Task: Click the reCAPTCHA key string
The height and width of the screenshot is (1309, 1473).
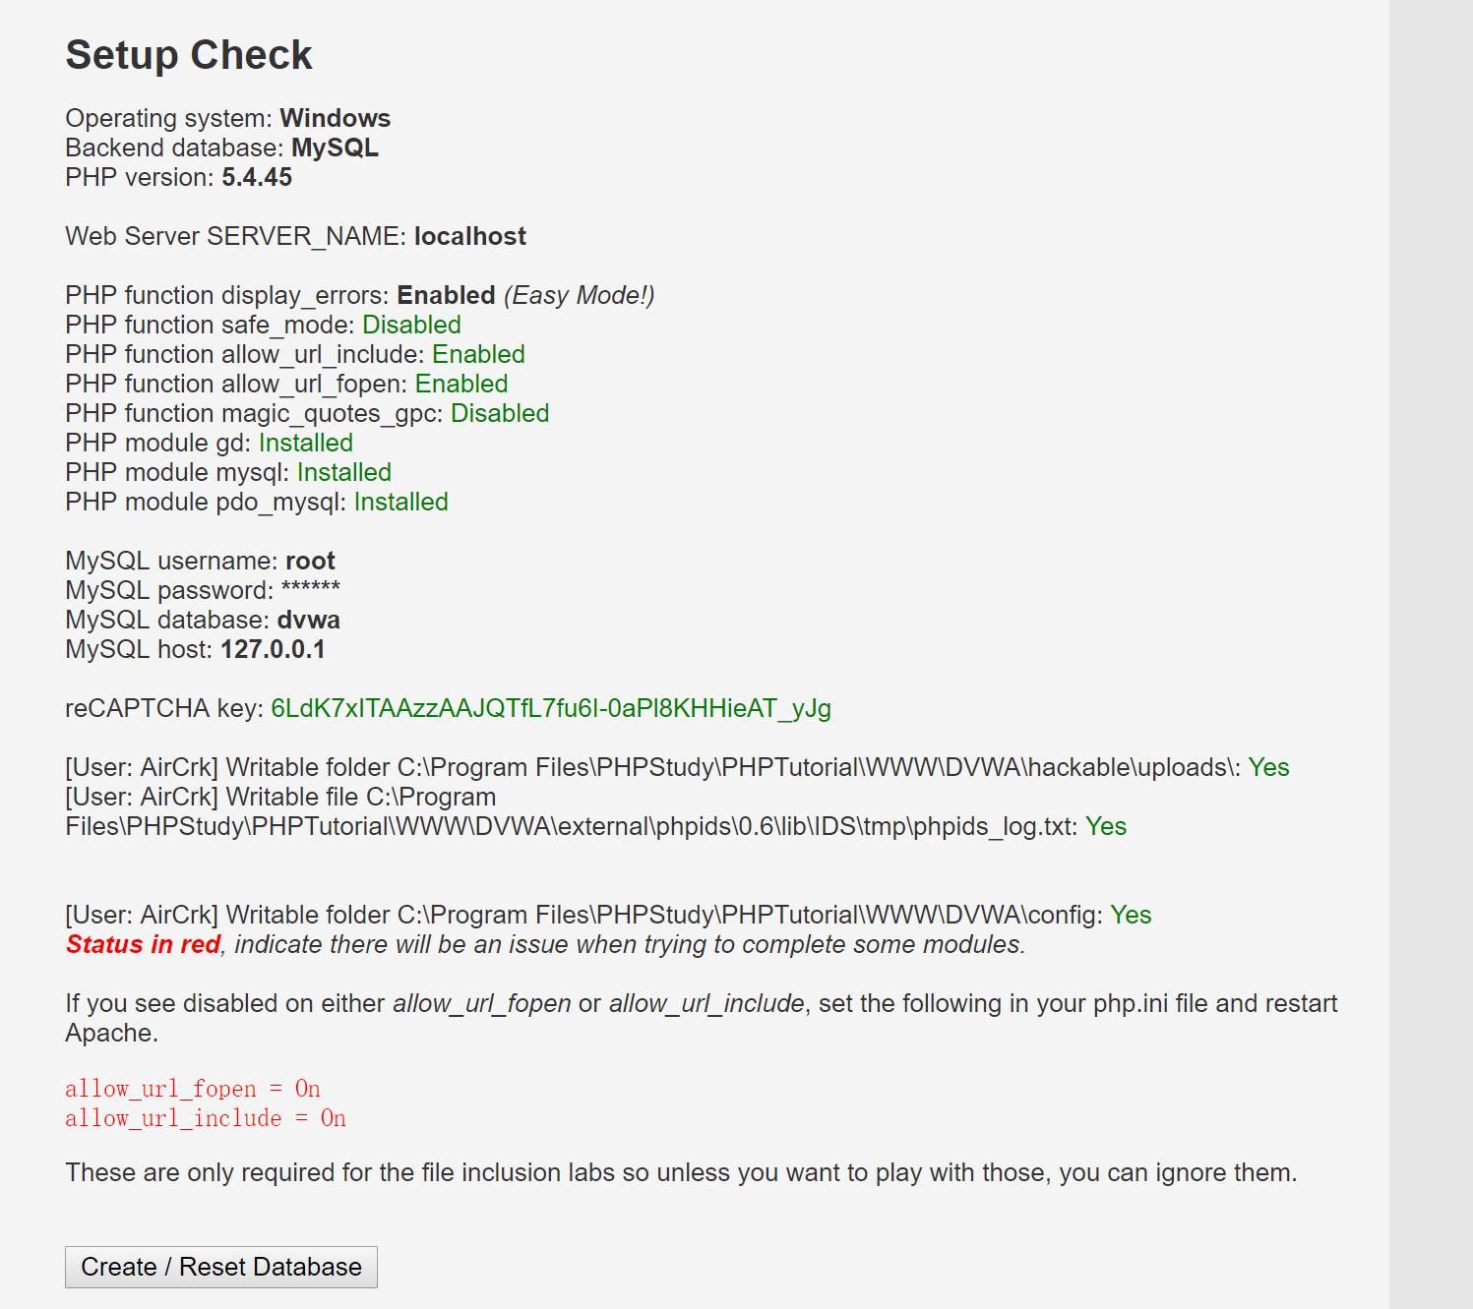Action: coord(551,708)
